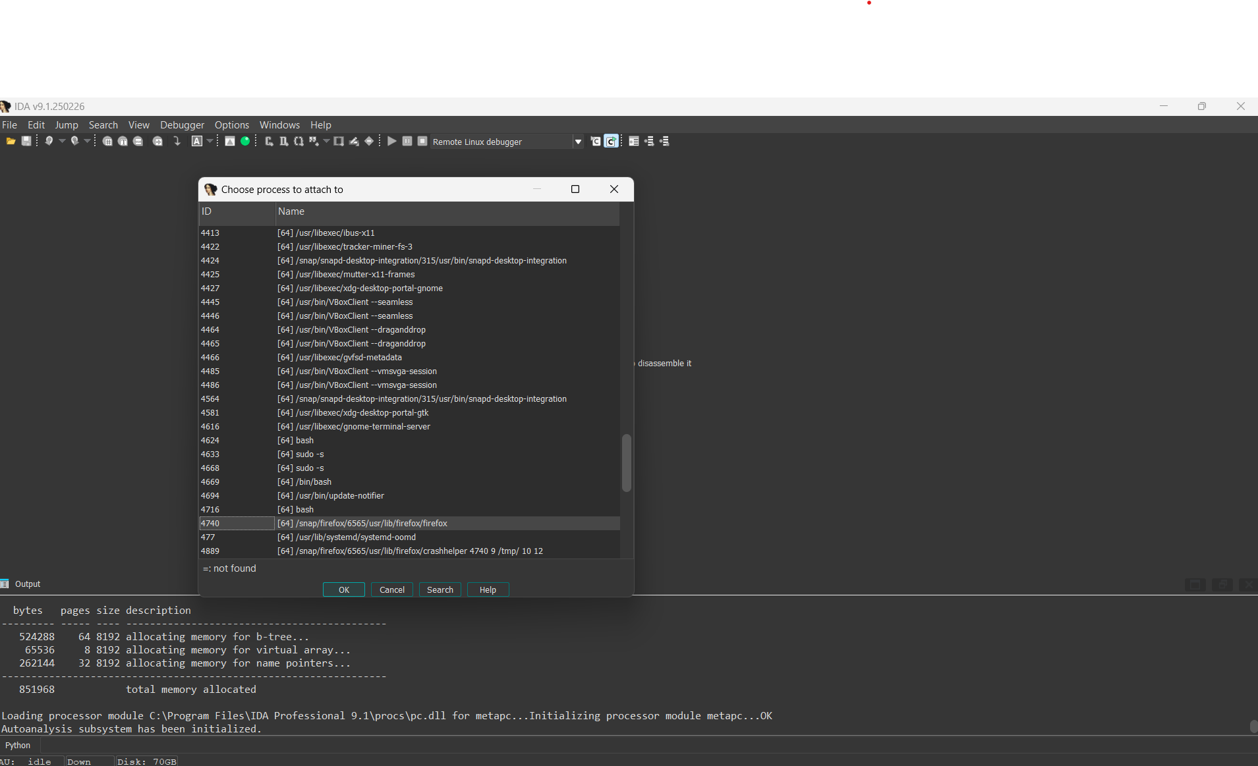Click the process list vertical scrollbar

pyautogui.click(x=626, y=462)
